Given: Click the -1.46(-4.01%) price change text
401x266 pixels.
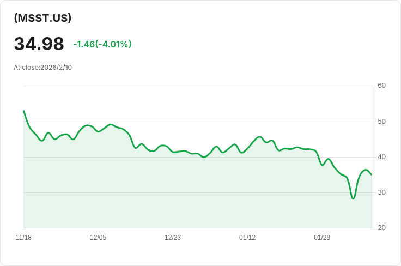Looking at the screenshot, I should pos(102,44).
